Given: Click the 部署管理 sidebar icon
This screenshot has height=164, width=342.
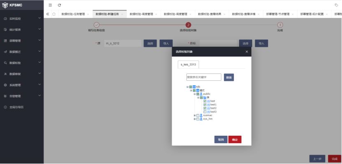Looking at the screenshot, I should pyautogui.click(x=5, y=41).
